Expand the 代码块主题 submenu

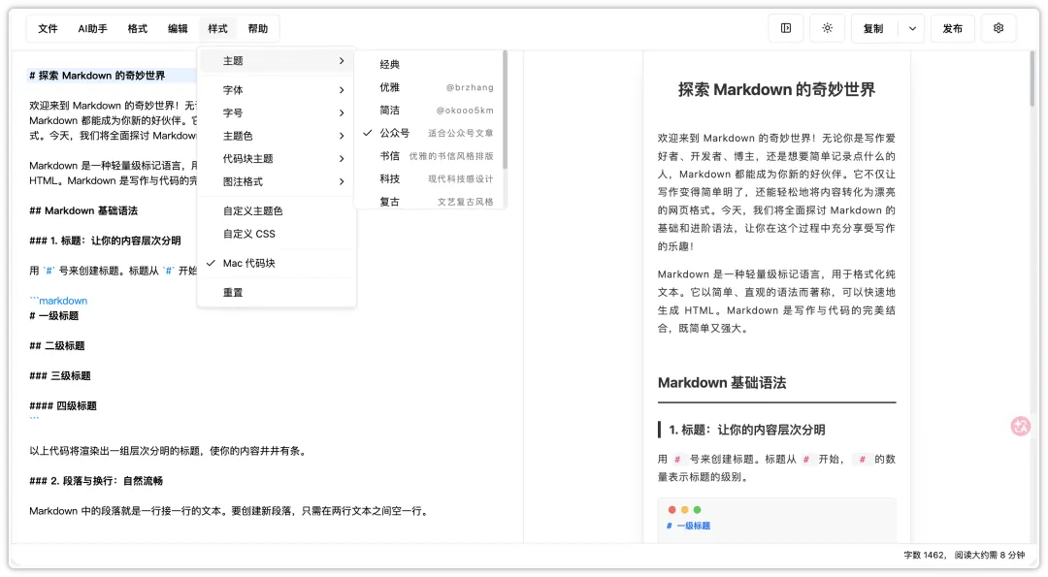coord(277,158)
